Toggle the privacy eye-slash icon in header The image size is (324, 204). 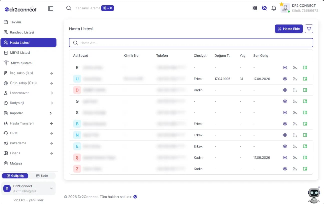pos(264,8)
